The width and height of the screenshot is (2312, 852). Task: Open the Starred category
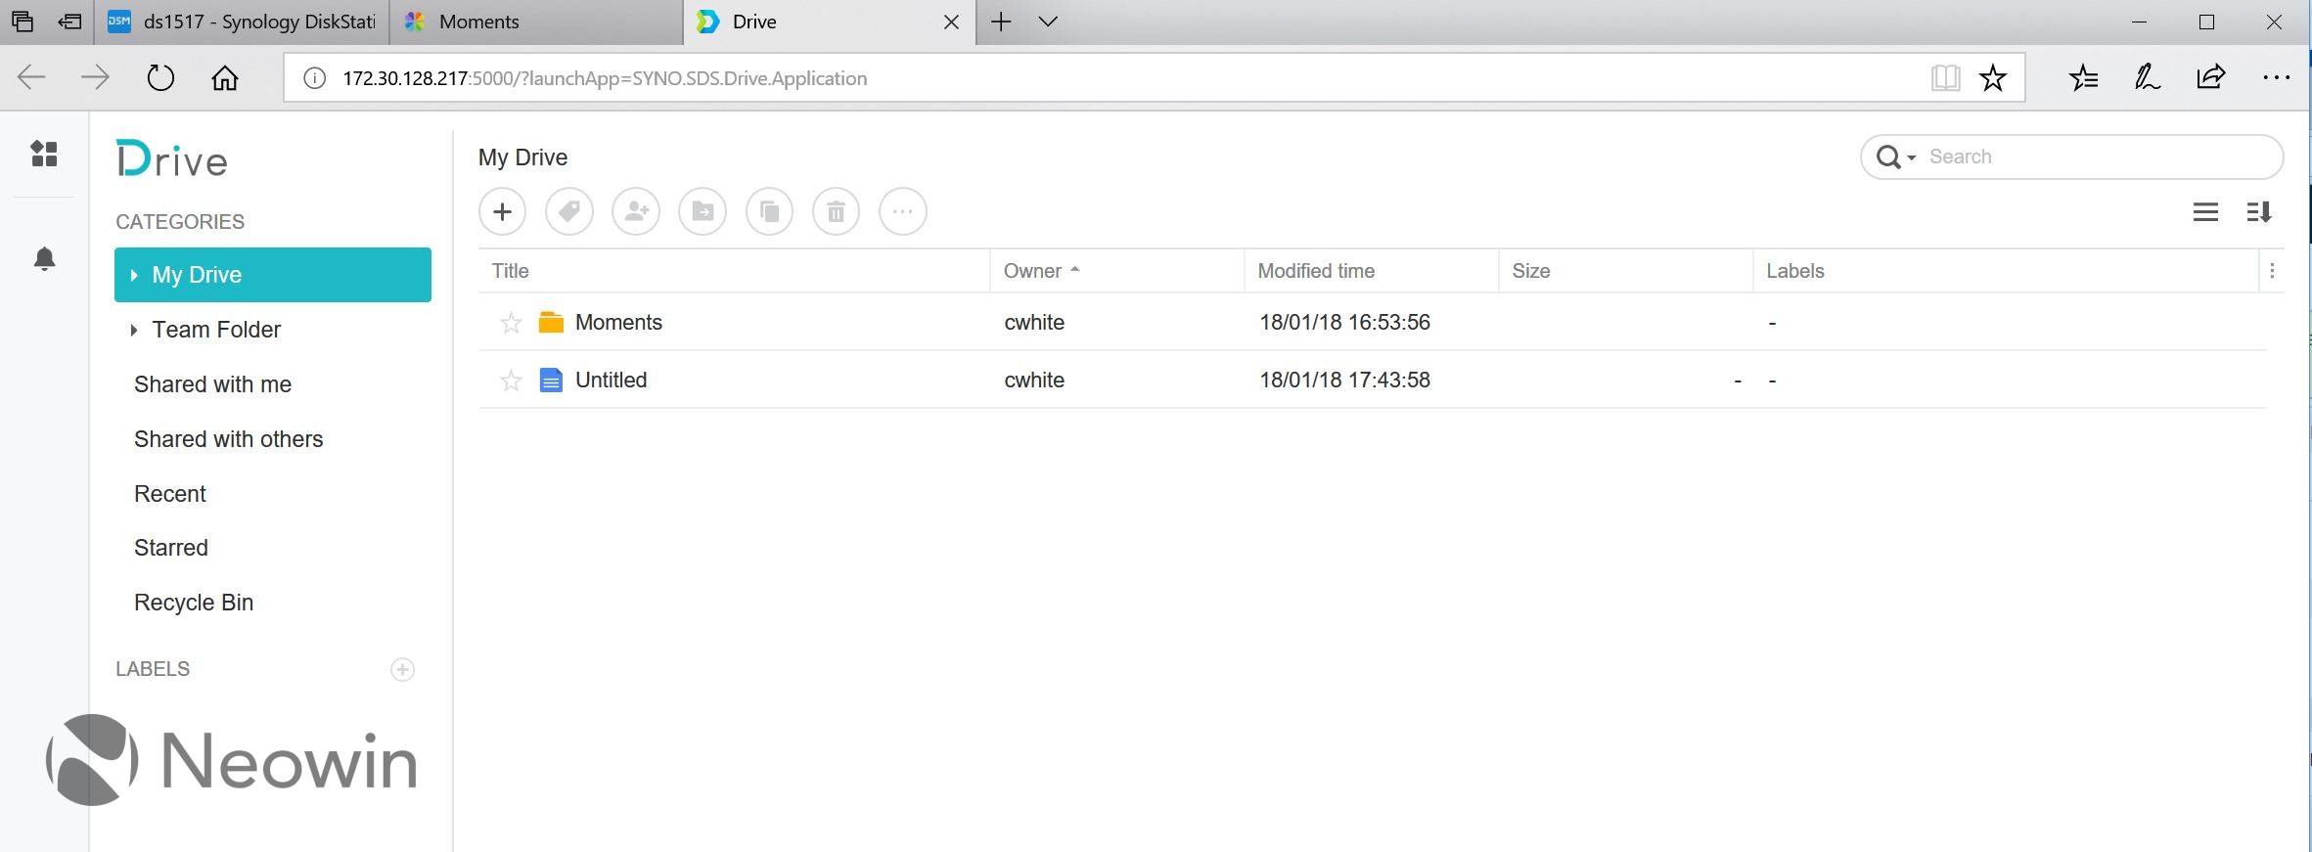[171, 548]
